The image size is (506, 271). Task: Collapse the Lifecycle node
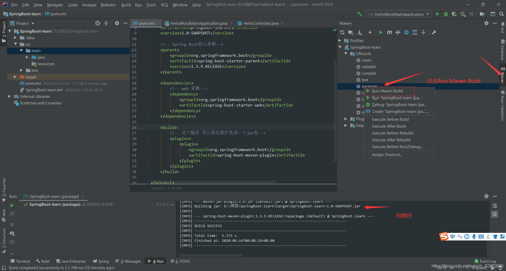(346, 53)
